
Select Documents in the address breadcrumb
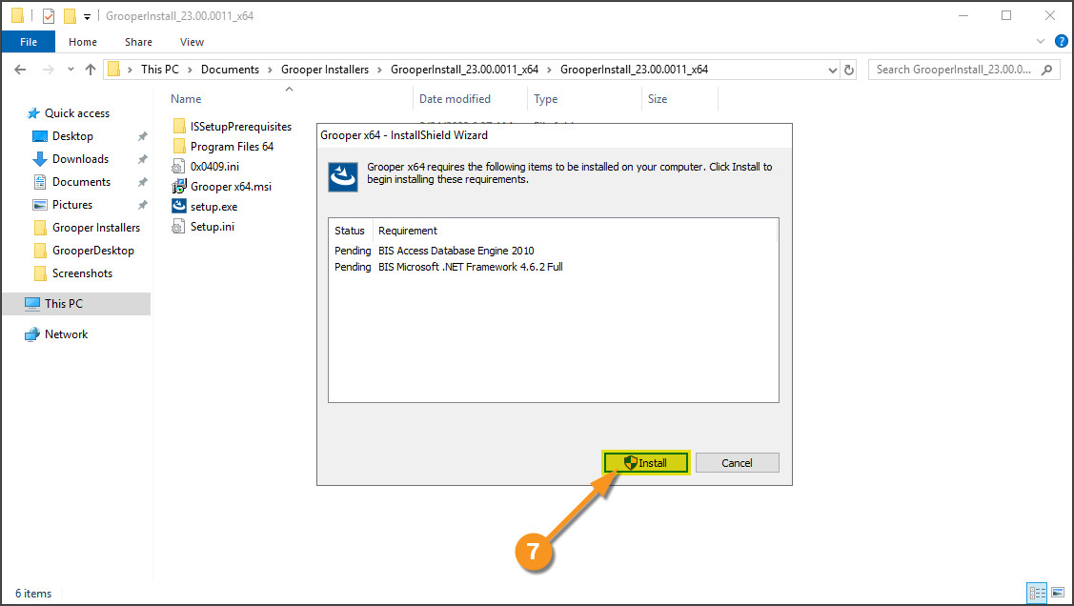point(231,70)
